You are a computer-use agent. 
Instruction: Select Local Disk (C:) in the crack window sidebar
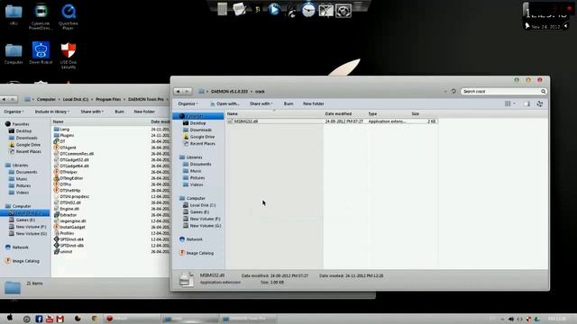[199, 205]
